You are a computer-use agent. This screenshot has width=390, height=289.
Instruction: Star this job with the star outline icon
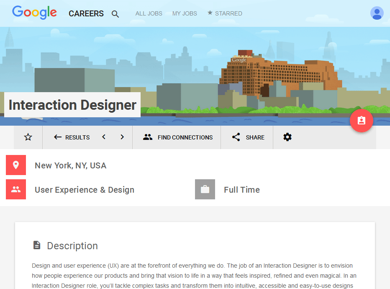(28, 137)
